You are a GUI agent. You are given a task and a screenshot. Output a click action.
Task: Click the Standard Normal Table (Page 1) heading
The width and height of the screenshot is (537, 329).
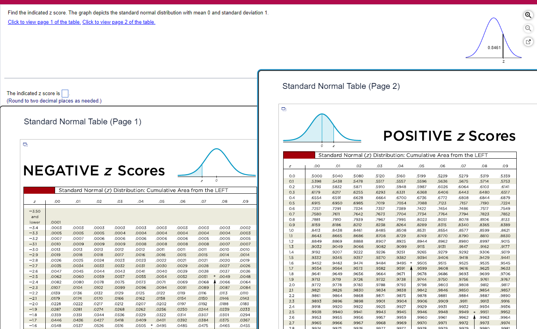(x=82, y=122)
